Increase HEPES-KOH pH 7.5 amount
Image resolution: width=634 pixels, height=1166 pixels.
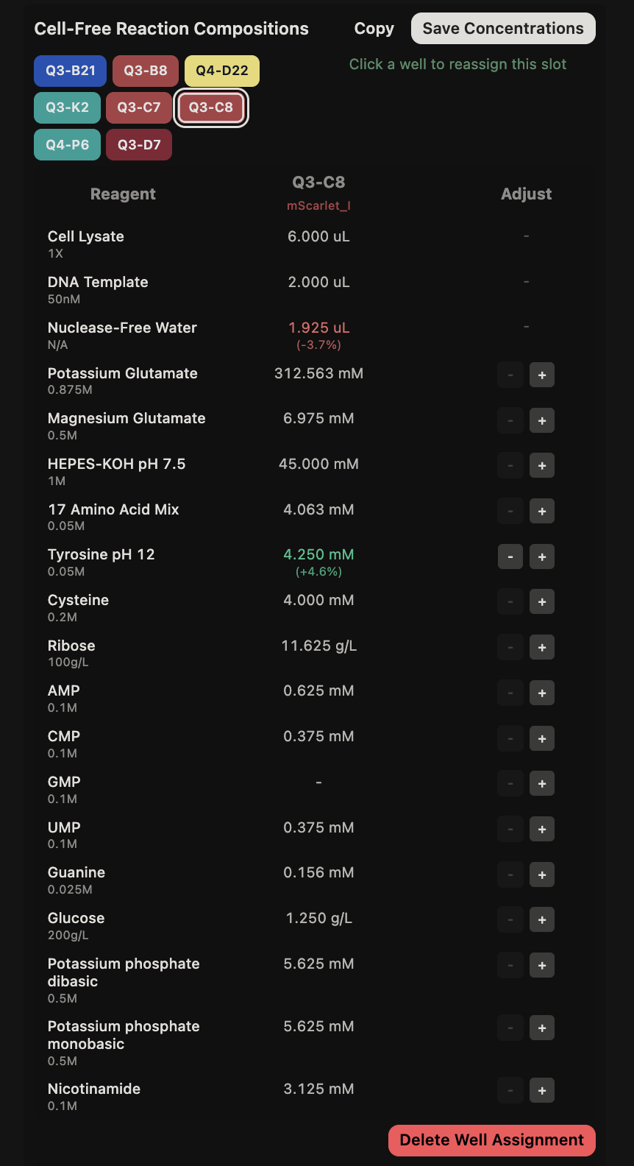(542, 466)
